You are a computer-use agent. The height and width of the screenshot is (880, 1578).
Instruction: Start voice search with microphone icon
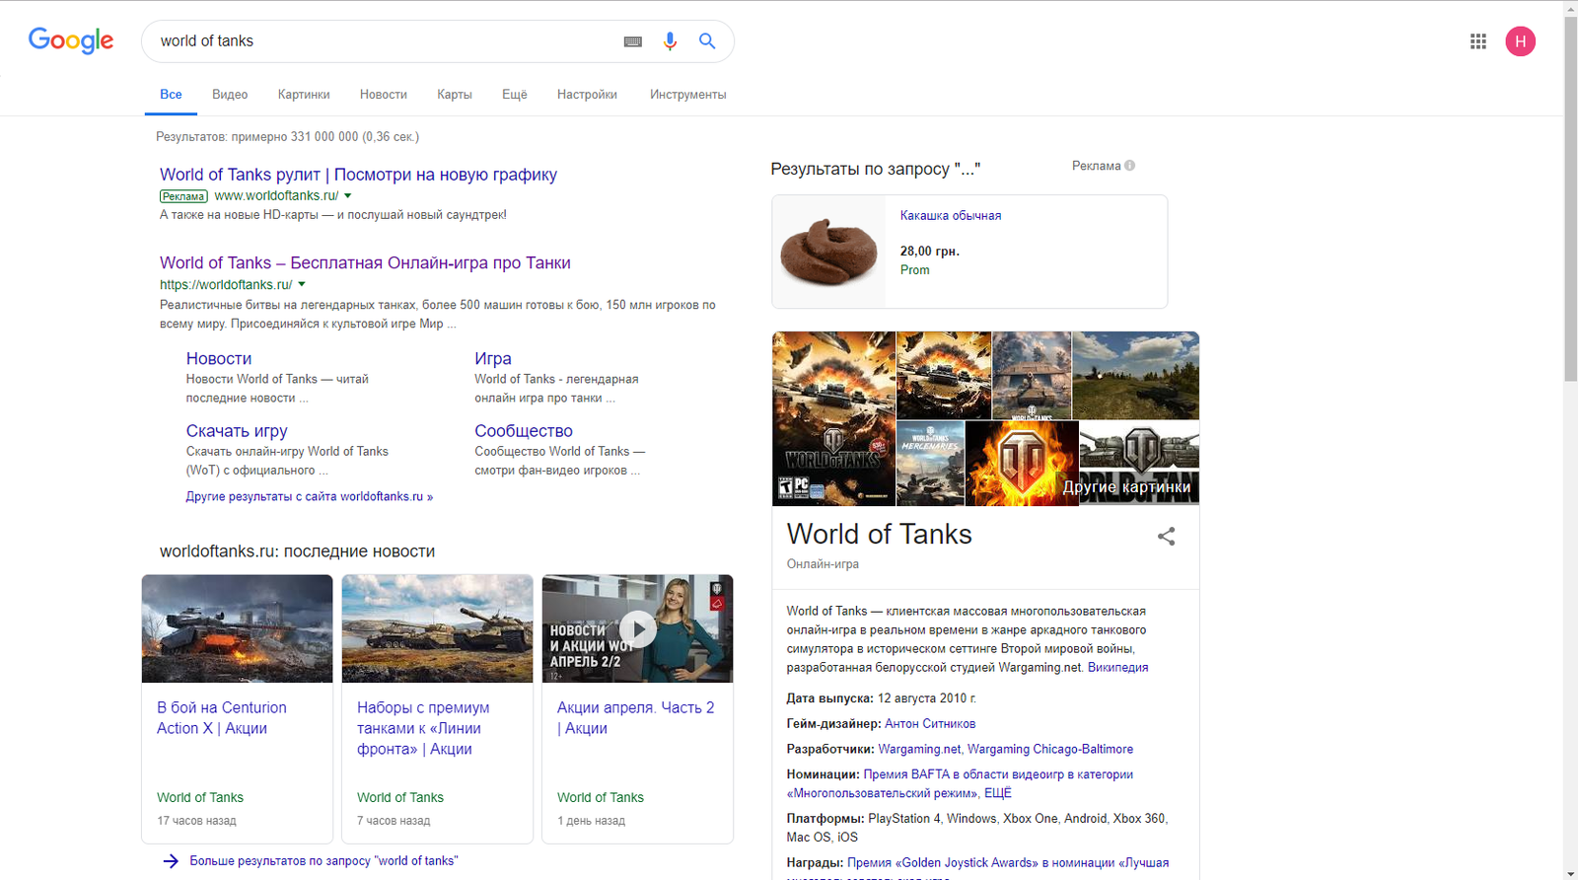pyautogui.click(x=670, y=41)
